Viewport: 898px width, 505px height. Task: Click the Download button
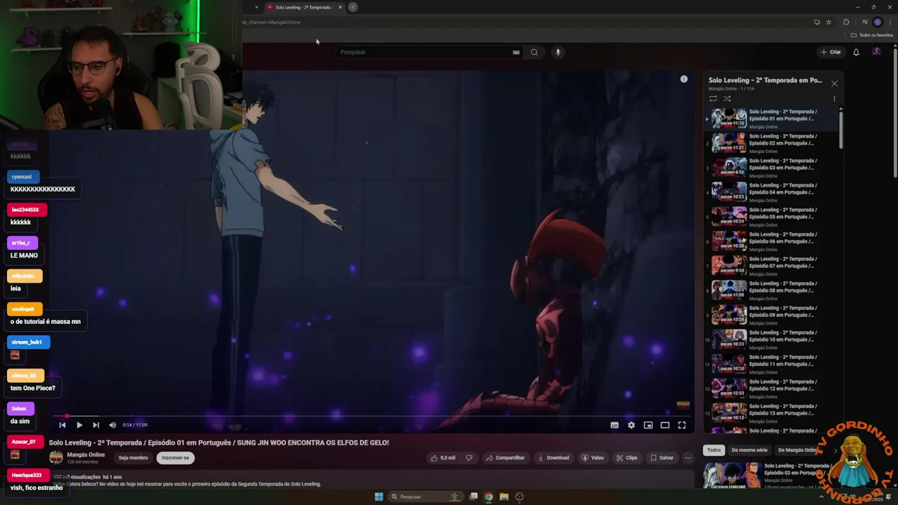(x=554, y=458)
